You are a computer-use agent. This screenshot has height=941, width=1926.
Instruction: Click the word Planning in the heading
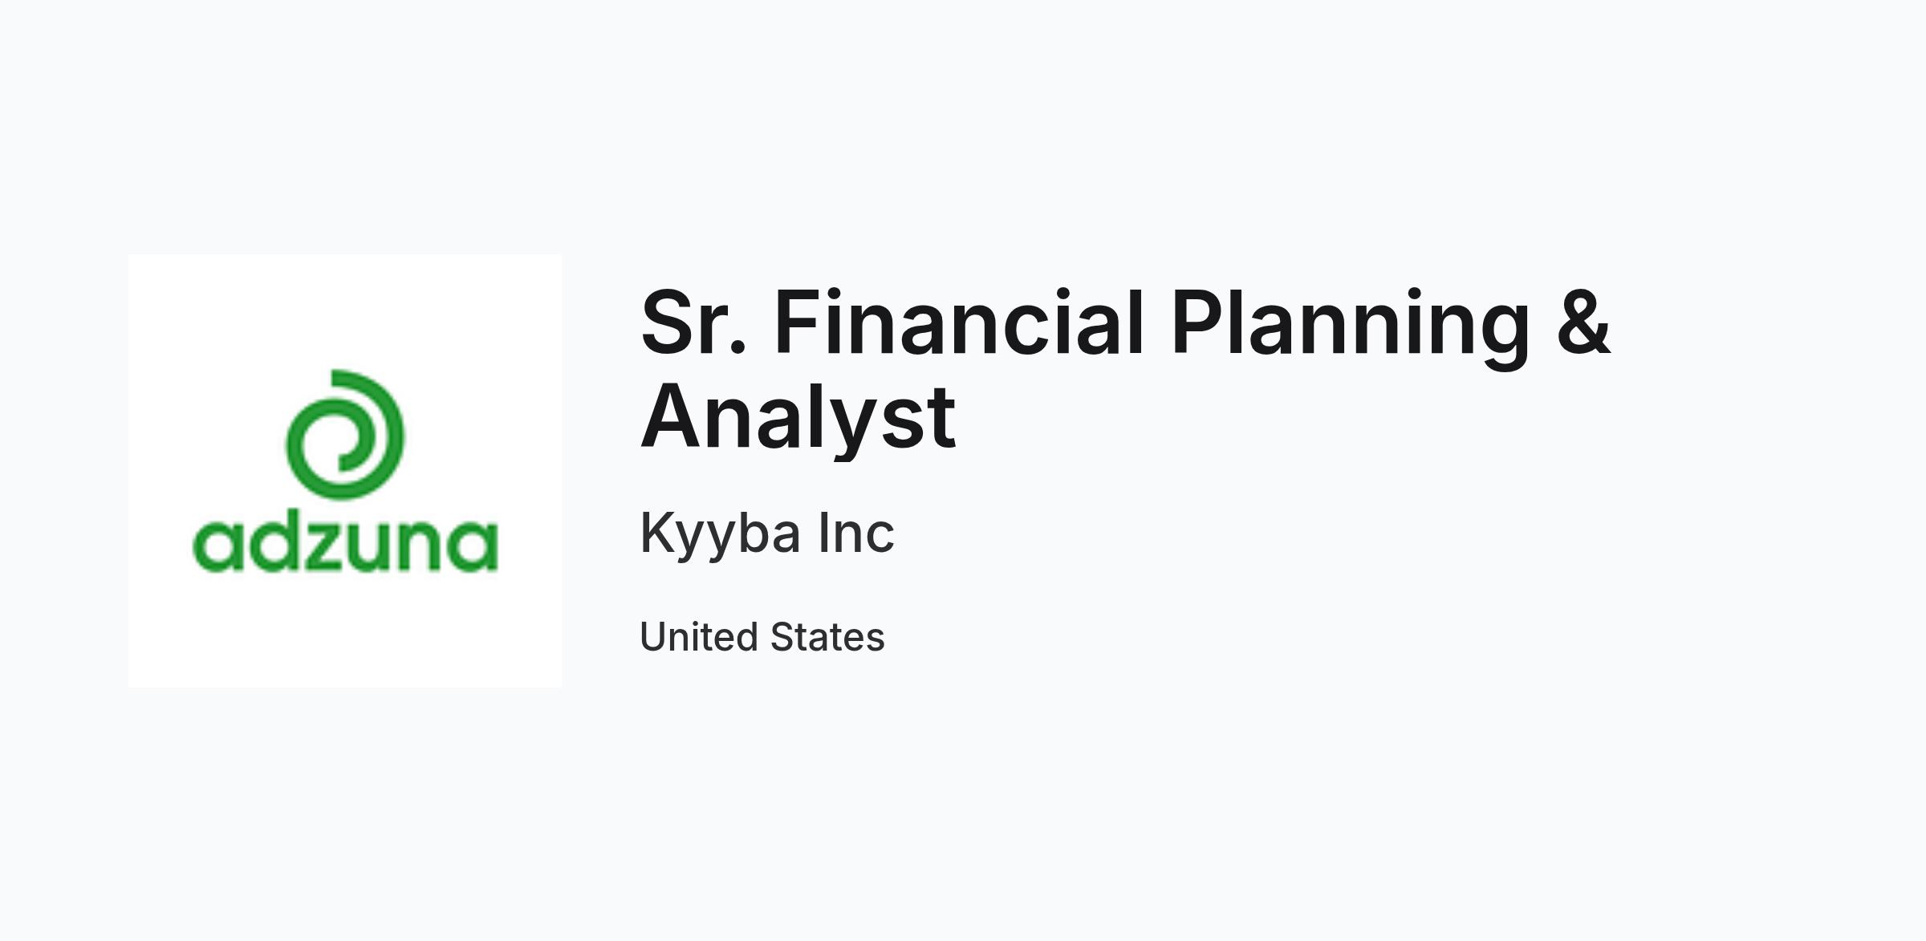pos(1351,327)
